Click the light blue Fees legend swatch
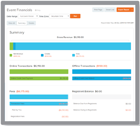 pyautogui.click(x=73, y=55)
